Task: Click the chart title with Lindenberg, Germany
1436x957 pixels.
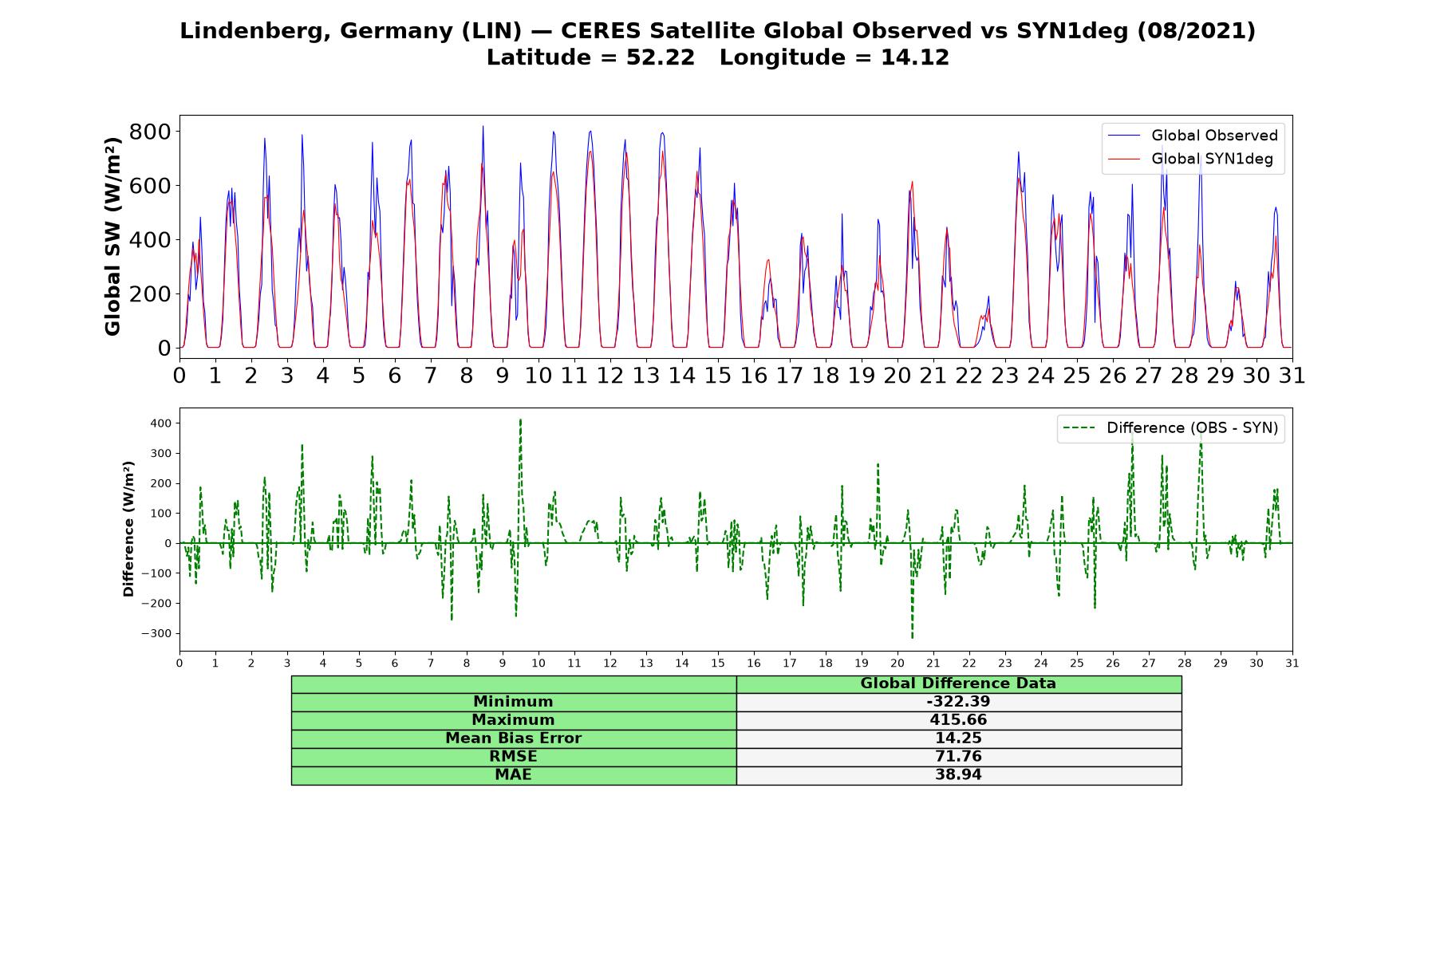Action: coord(718,31)
